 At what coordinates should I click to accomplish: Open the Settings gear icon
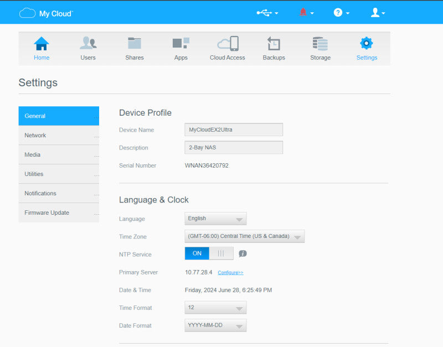point(367,43)
